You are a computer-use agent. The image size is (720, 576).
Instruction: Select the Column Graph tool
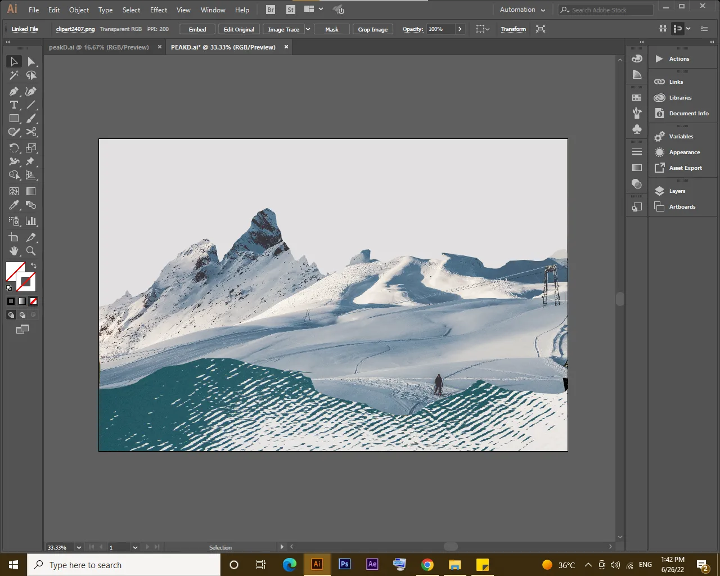(x=31, y=221)
